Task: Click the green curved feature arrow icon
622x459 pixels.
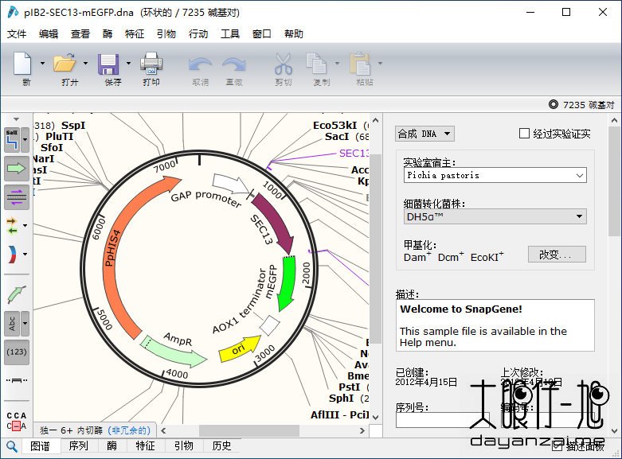Action: click(x=17, y=294)
